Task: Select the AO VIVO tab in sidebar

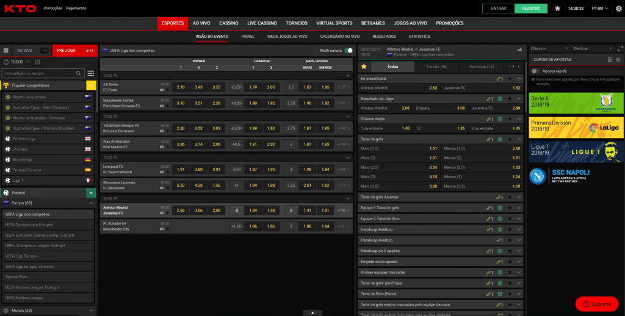Action: pos(31,51)
